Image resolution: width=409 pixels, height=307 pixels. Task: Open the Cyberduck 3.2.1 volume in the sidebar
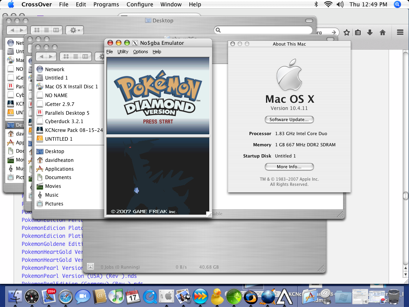coord(64,122)
